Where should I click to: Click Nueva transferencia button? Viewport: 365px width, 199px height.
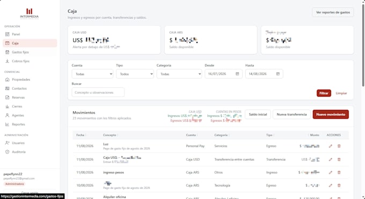(x=291, y=114)
